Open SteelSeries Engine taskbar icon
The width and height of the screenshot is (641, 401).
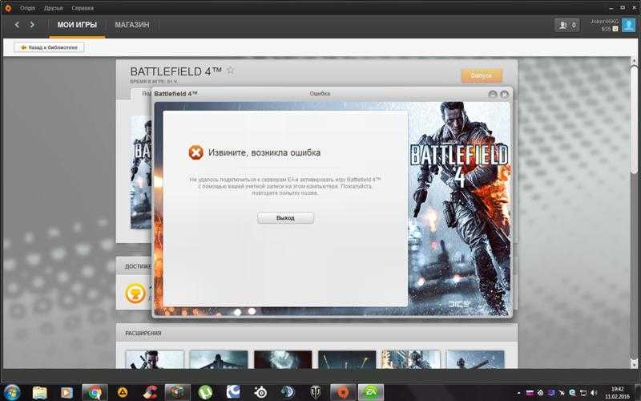260,392
